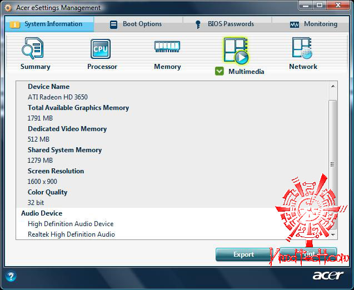Viewport: 354px width, 290px height.
Task: Click the Export button
Action: pyautogui.click(x=243, y=254)
